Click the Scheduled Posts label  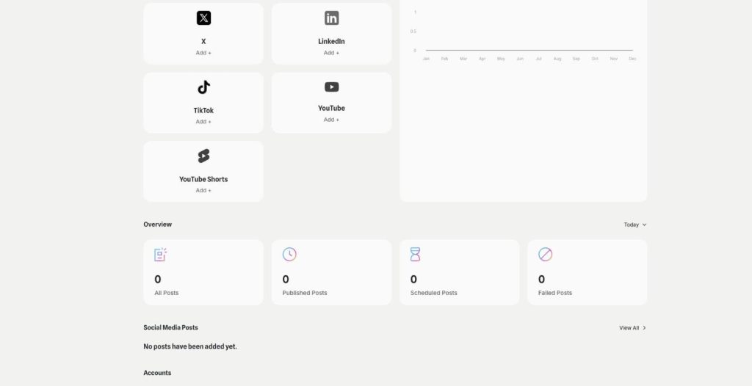click(x=433, y=293)
